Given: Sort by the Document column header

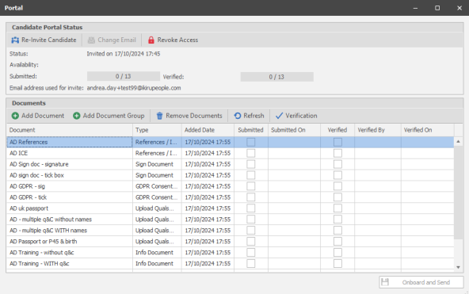Looking at the screenshot, I should coord(70,130).
